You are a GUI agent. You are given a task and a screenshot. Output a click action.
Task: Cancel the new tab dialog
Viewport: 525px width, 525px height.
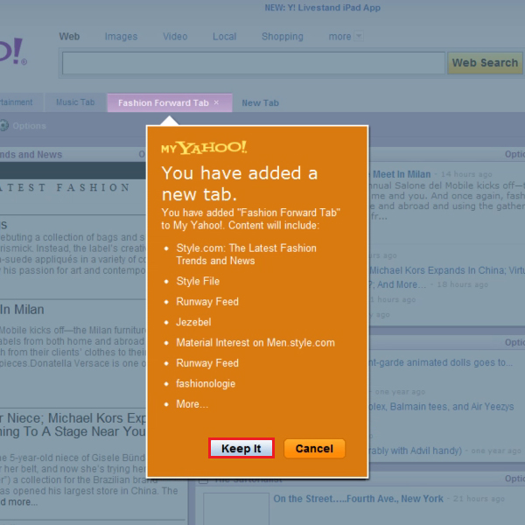(x=314, y=448)
